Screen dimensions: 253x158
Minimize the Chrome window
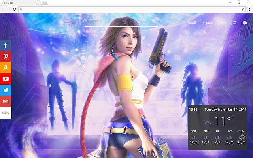tap(230, 3)
